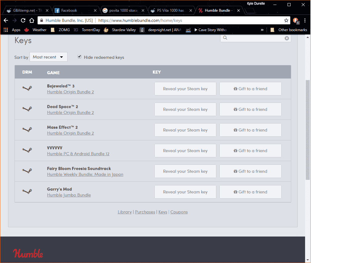View the site security lock icon
355x263 pixels.
41,20
